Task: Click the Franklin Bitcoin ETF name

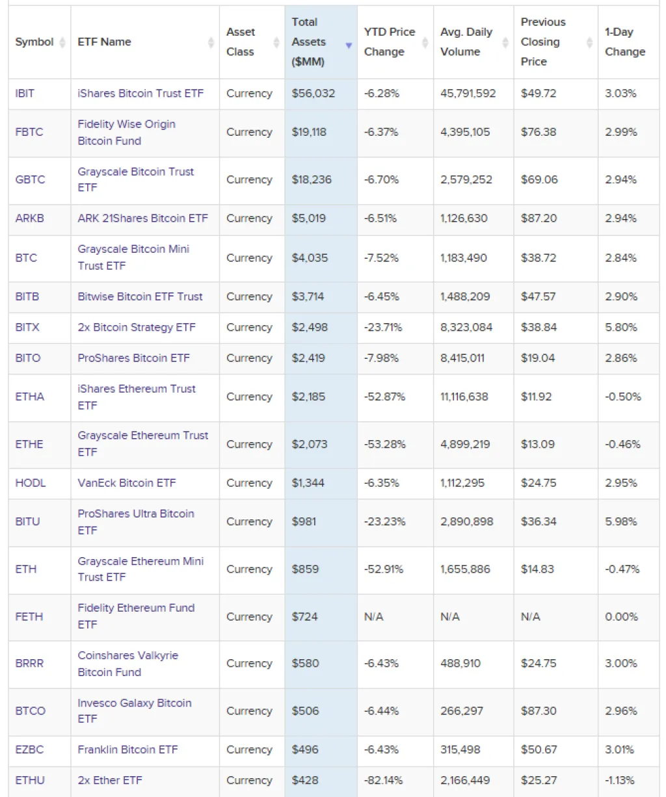Action: point(127,750)
